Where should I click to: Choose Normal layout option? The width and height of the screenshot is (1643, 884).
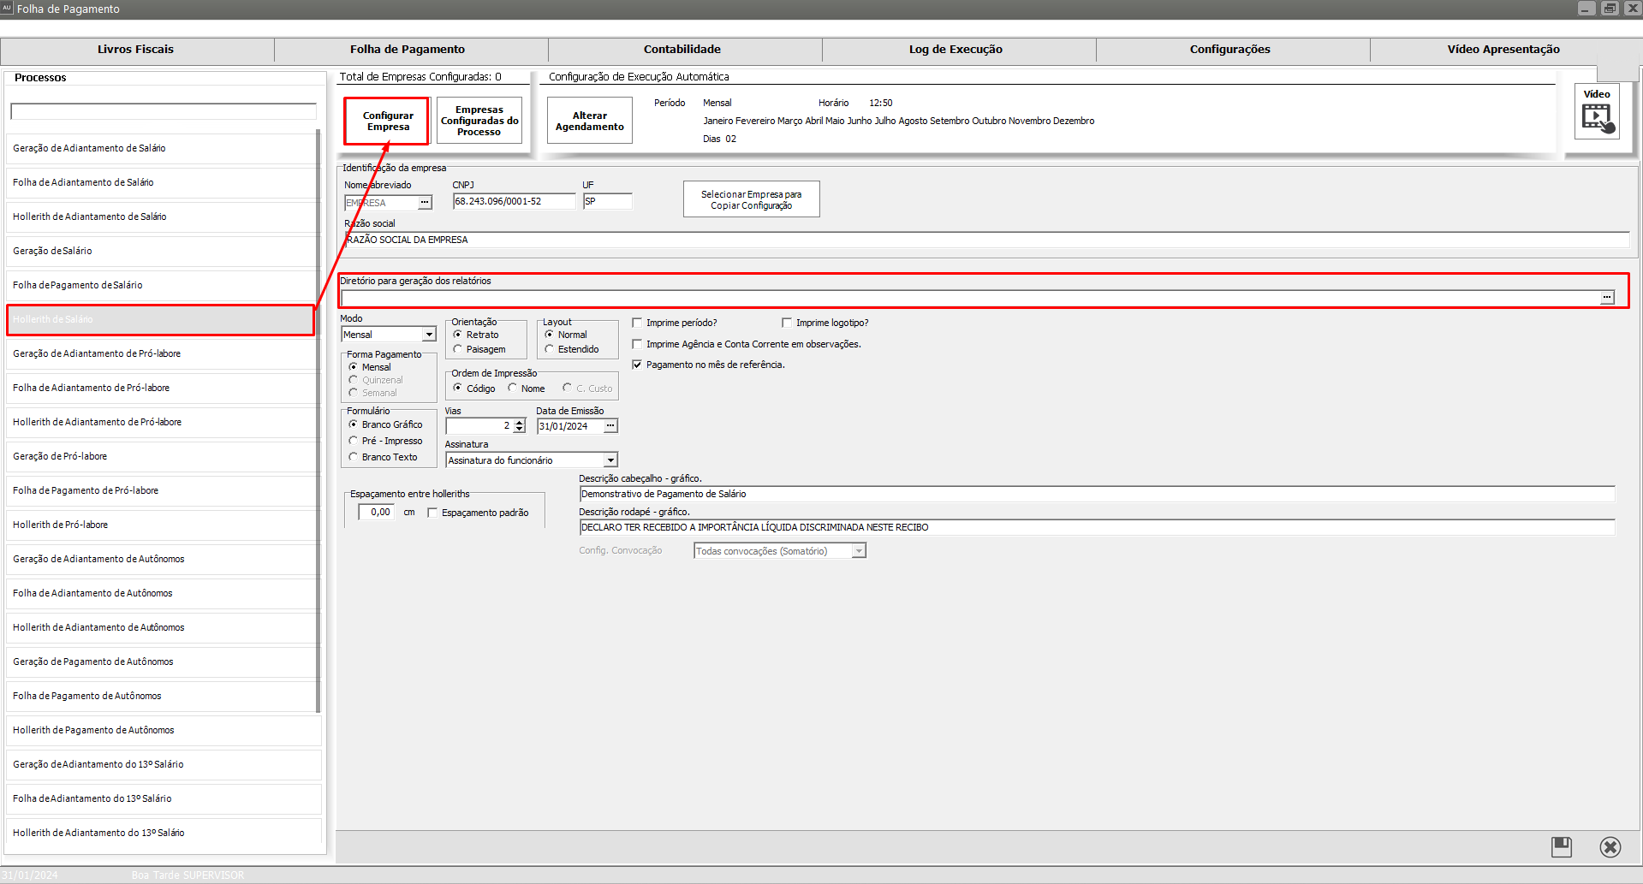click(x=550, y=335)
